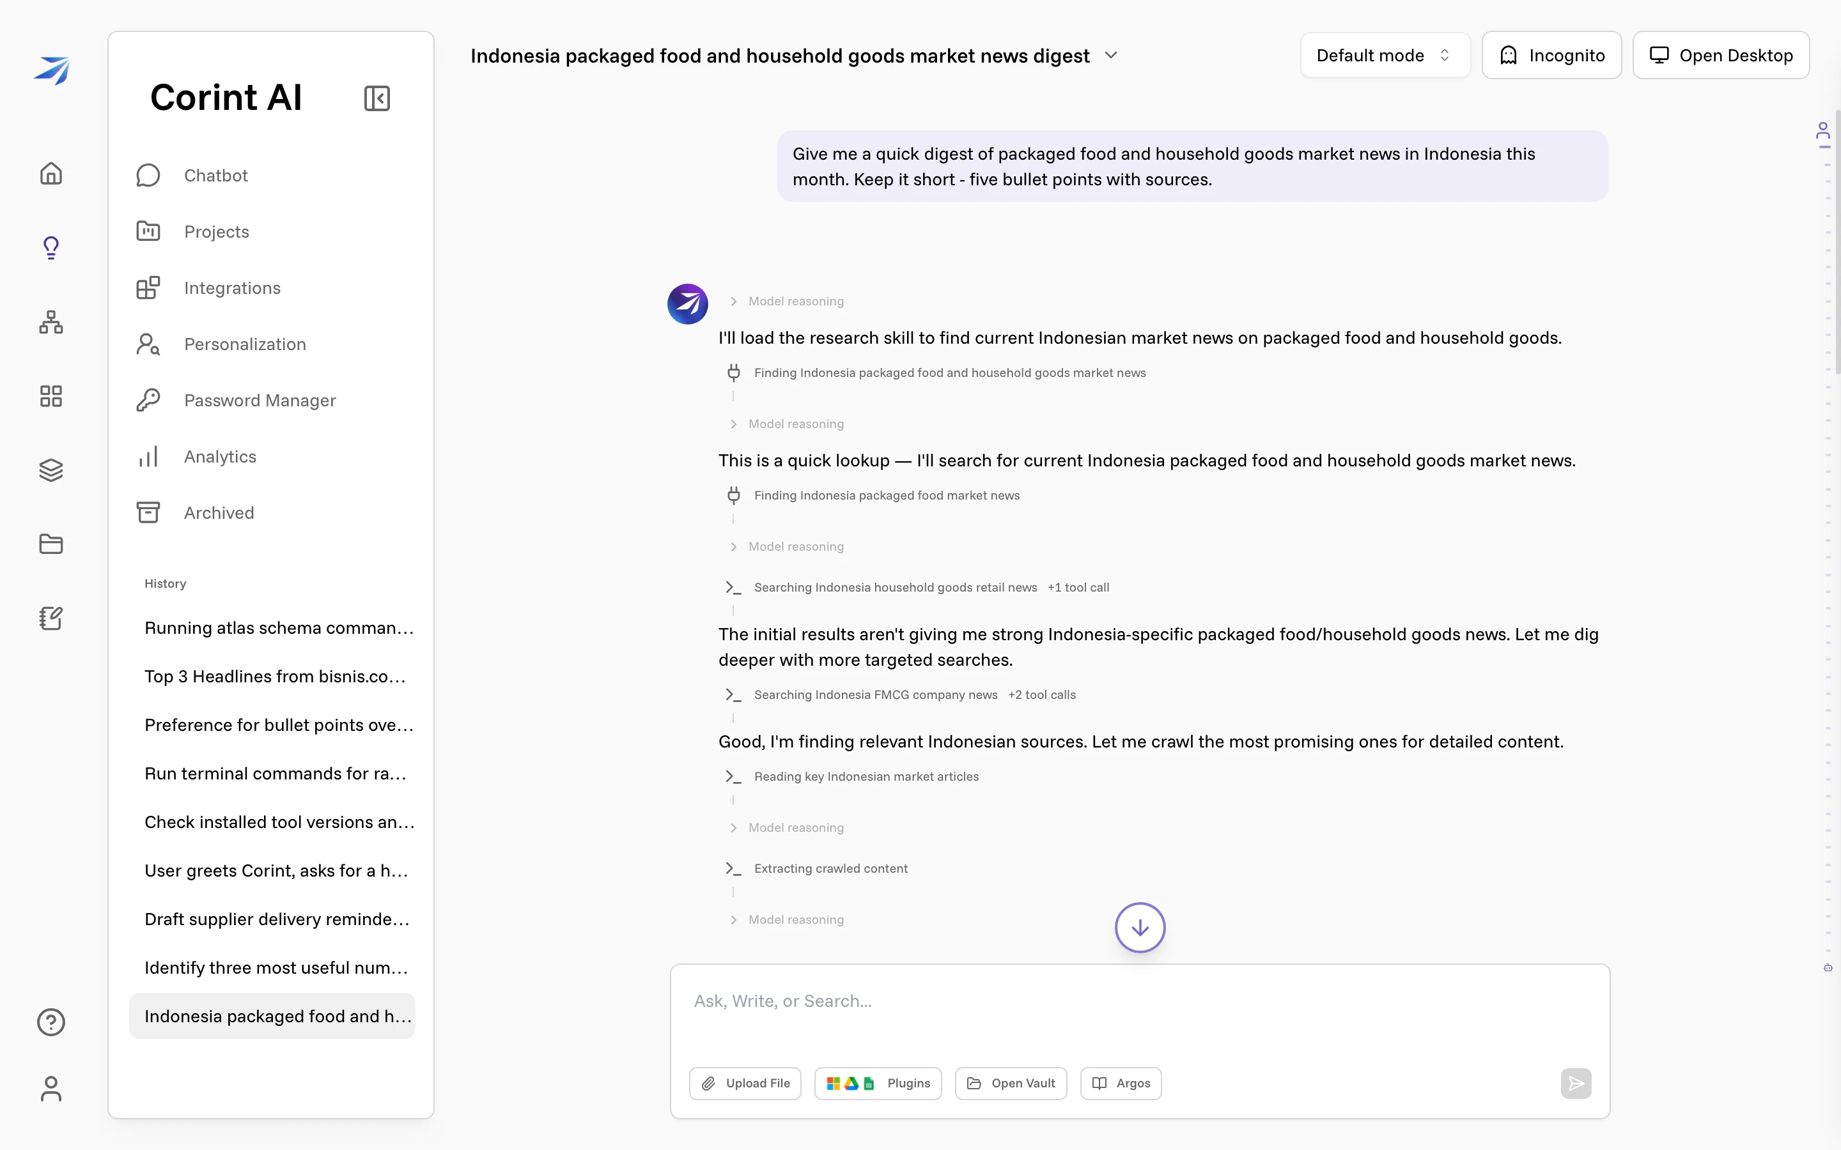Expand Model reasoning below Extracting crawled content
Viewport: 1841px width, 1150px height.
[x=787, y=919]
